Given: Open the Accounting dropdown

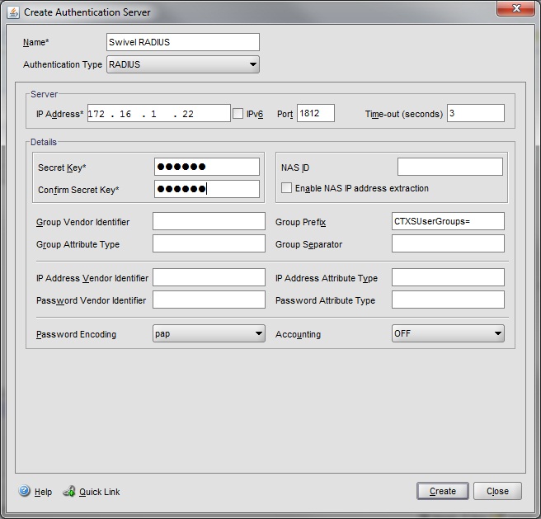Looking at the screenshot, I should click(448, 333).
